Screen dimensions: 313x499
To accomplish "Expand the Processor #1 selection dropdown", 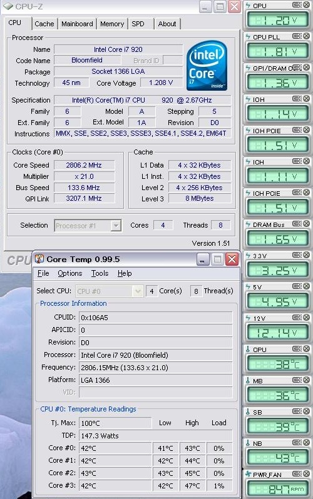I will 116,226.
